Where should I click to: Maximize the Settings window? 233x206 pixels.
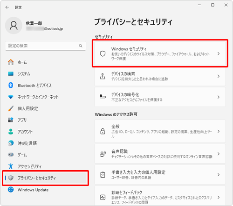[x=212, y=5]
